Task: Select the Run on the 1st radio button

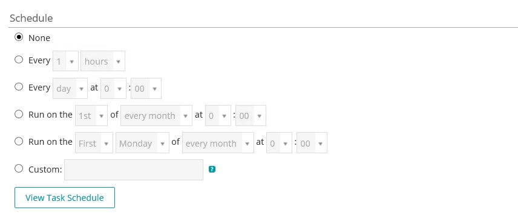Action: (19, 114)
